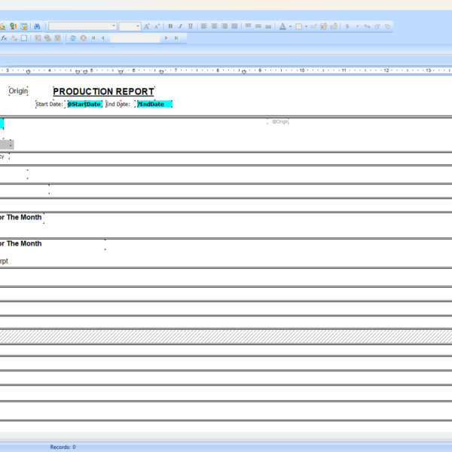Image resolution: width=452 pixels, height=452 pixels.
Task: Click the middle vertical alignment icon
Action: pyautogui.click(x=258, y=26)
